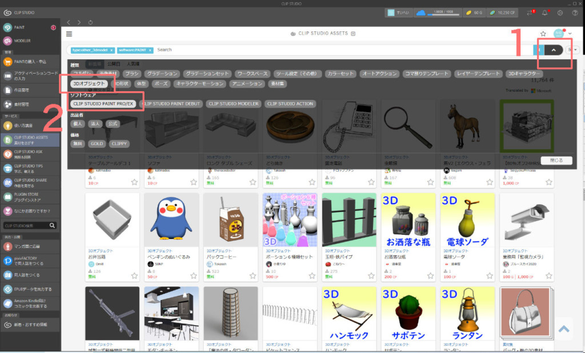Open the PAINT purchase cart entry
This screenshot has height=353, width=585.
pyautogui.click(x=30, y=62)
